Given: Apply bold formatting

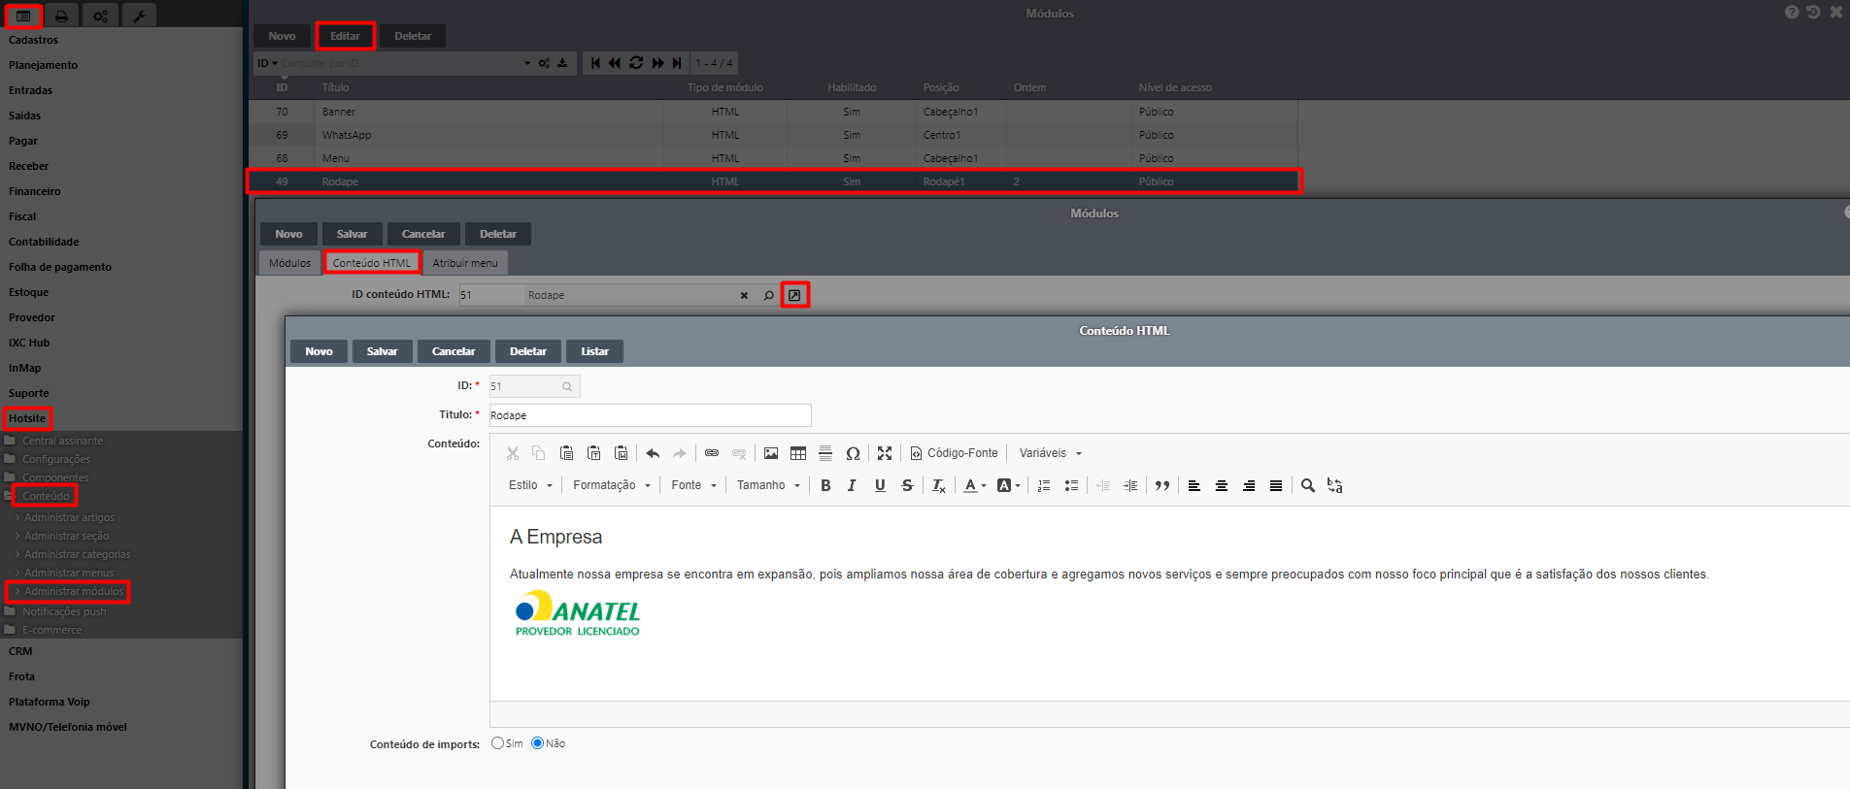Looking at the screenshot, I should point(825,485).
